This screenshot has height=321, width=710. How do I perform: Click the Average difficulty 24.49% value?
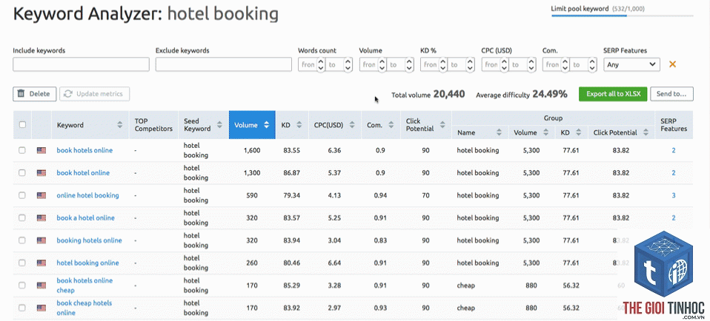(x=550, y=94)
